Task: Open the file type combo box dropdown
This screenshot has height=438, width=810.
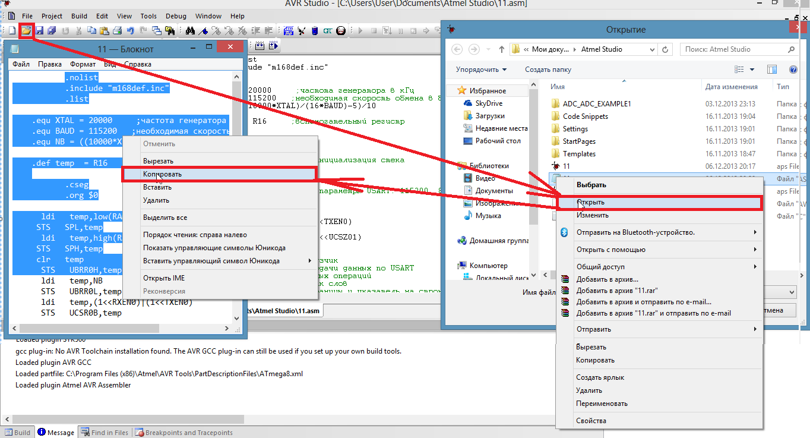Action: 792,292
